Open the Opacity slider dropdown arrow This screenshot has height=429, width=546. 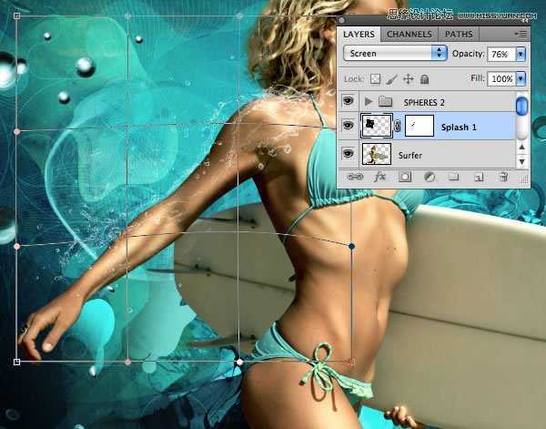521,55
